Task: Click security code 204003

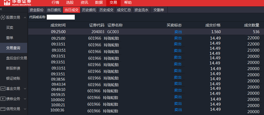Action: click(x=98, y=32)
